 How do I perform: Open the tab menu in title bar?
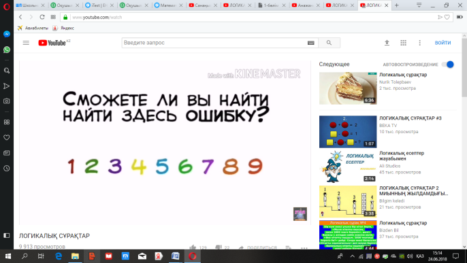pos(419,5)
